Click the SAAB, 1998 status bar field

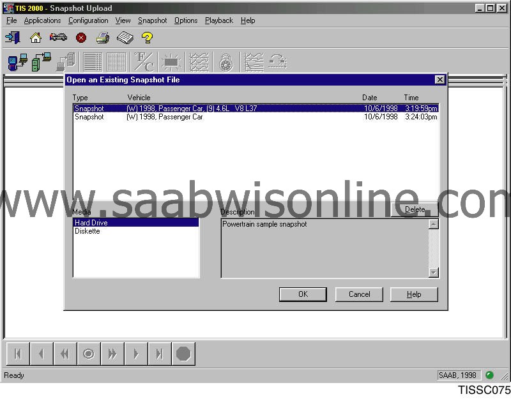coord(459,375)
